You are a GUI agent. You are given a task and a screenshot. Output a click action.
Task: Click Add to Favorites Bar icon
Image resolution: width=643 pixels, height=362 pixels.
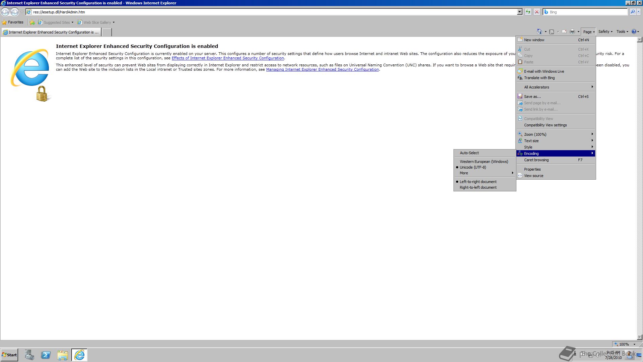pyautogui.click(x=32, y=22)
